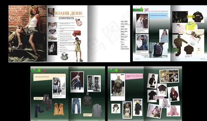
Task: Click yellow label beside grey striped sweater
Action: (88, 115)
